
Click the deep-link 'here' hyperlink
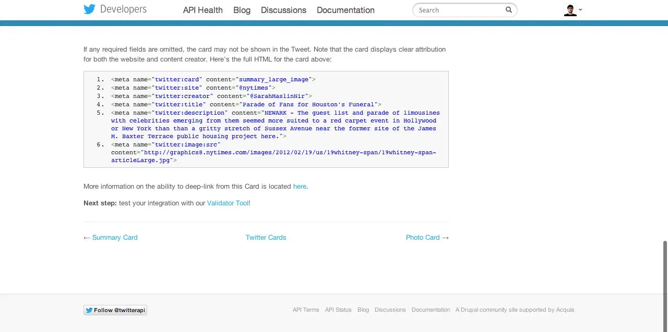coord(300,186)
